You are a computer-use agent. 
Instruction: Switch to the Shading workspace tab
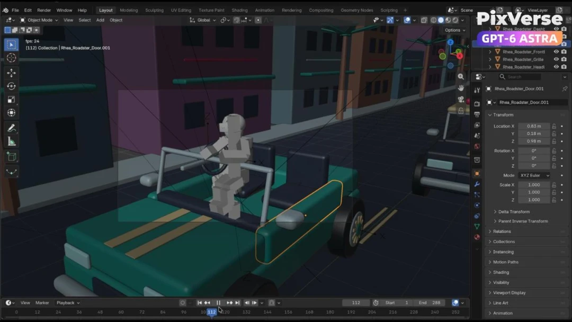(x=239, y=10)
